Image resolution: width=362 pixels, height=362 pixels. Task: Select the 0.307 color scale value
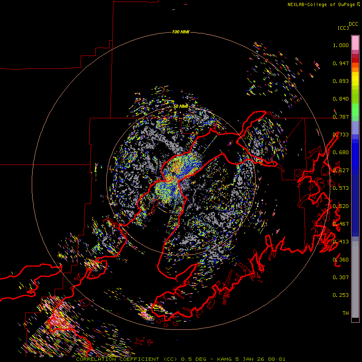pos(341,278)
